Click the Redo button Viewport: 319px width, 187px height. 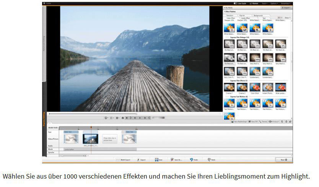212,160
